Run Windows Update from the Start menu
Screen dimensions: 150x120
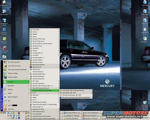pos(16,77)
